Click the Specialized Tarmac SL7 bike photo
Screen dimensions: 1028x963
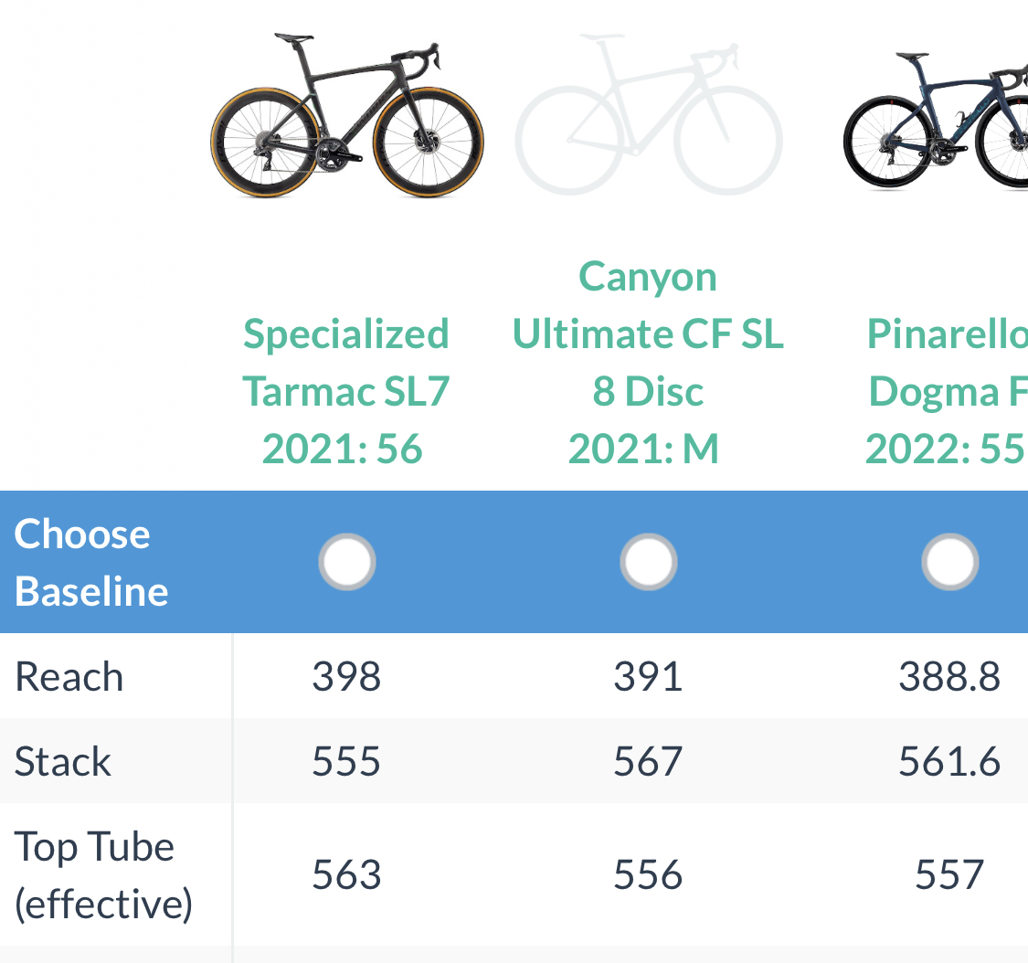[346, 115]
